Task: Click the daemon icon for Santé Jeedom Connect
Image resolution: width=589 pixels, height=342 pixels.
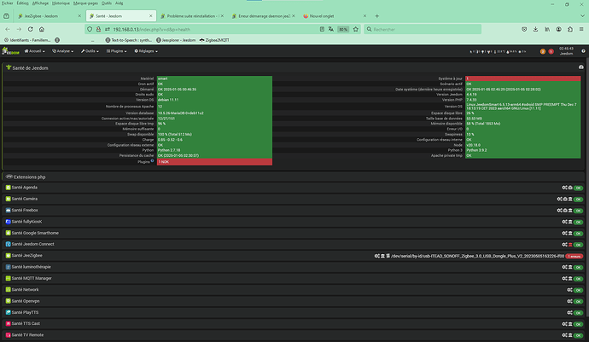Action: (x=570, y=245)
